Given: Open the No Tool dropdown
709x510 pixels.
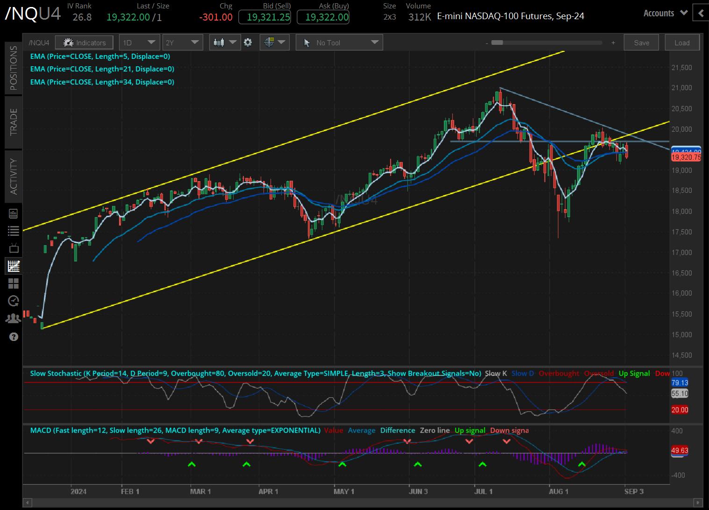Looking at the screenshot, I should (339, 42).
